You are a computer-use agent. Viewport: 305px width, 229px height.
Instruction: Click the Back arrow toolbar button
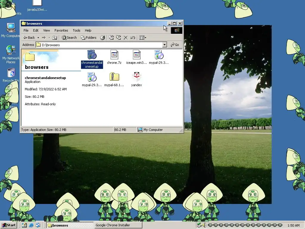click(29, 38)
